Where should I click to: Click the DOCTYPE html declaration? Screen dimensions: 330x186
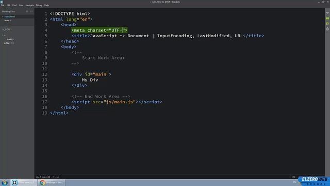point(70,14)
